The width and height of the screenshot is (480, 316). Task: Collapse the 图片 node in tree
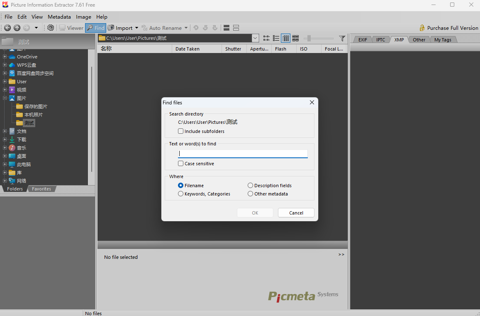pyautogui.click(x=5, y=98)
